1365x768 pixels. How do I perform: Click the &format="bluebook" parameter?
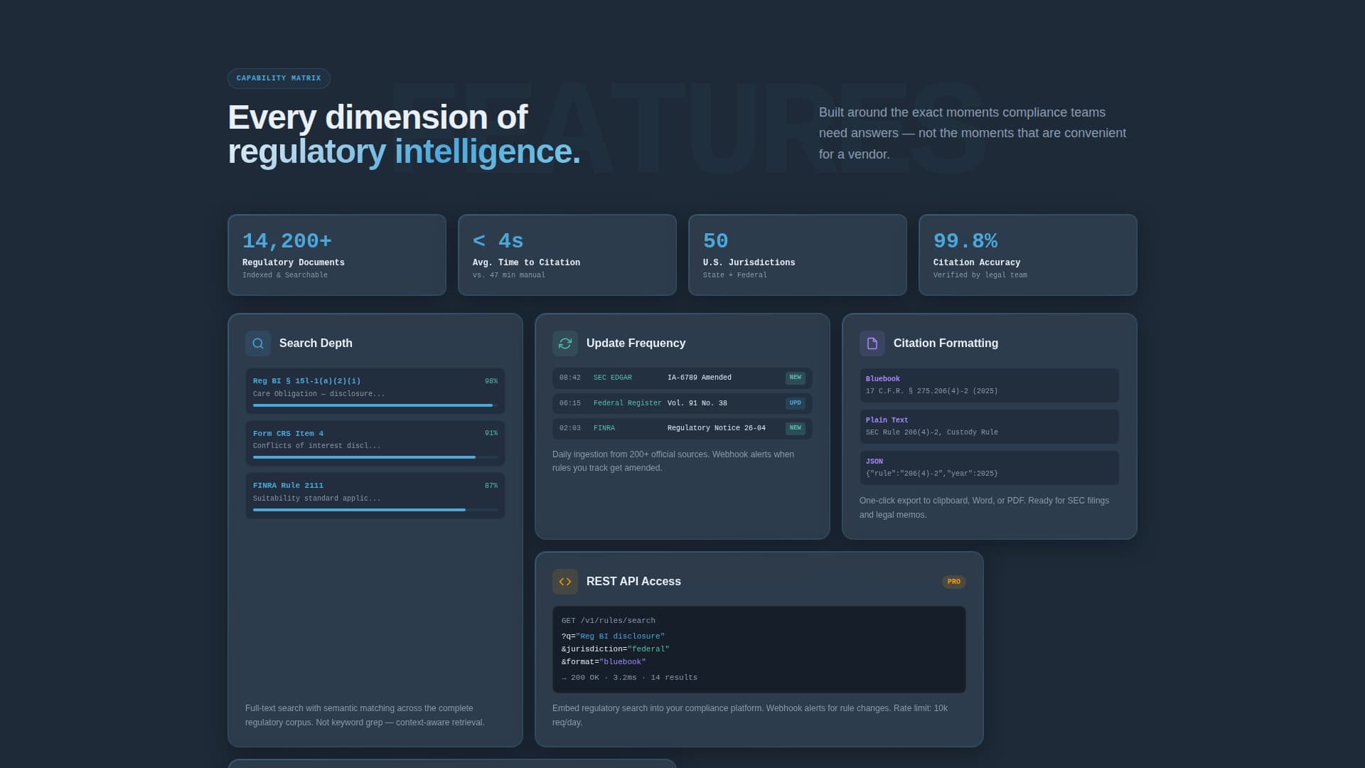click(604, 662)
